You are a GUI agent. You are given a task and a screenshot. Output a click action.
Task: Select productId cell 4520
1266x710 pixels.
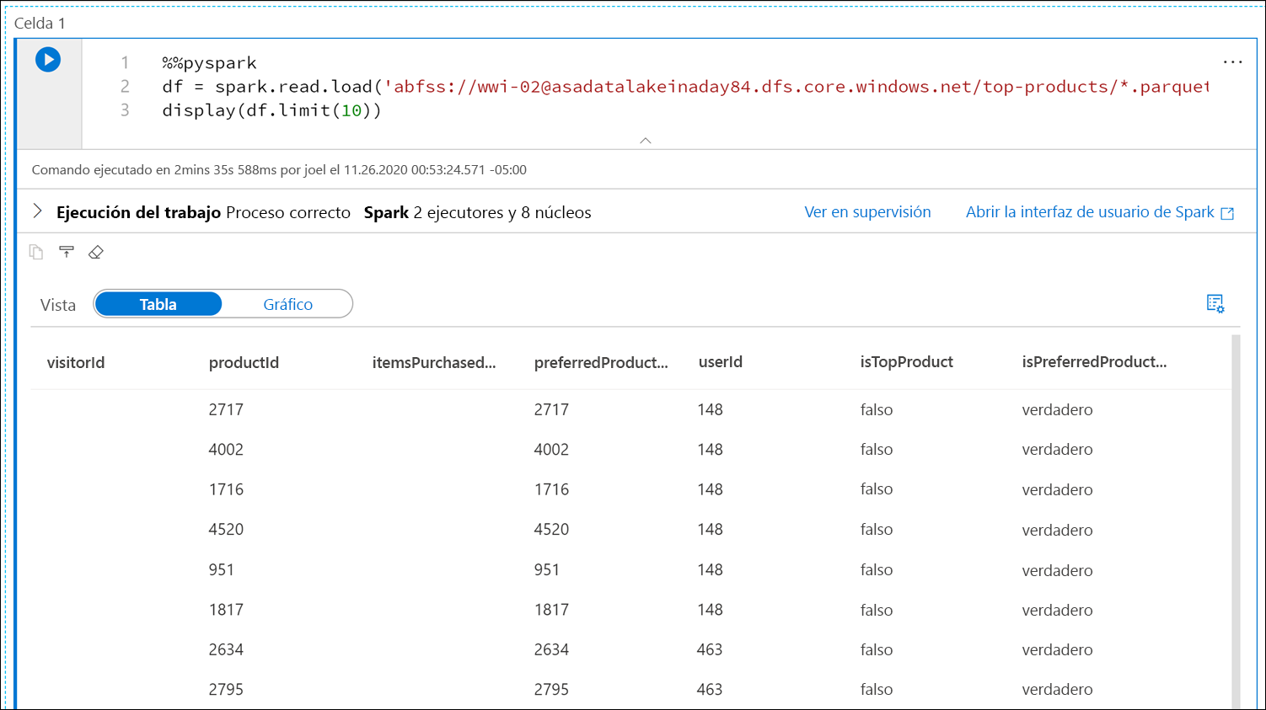tap(226, 530)
